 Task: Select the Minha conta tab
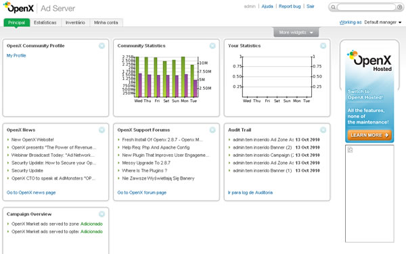[106, 22]
